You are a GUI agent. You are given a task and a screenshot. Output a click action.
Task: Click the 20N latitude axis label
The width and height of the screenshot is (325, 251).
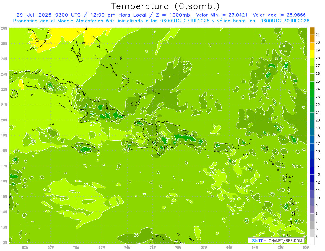pos(4,120)
